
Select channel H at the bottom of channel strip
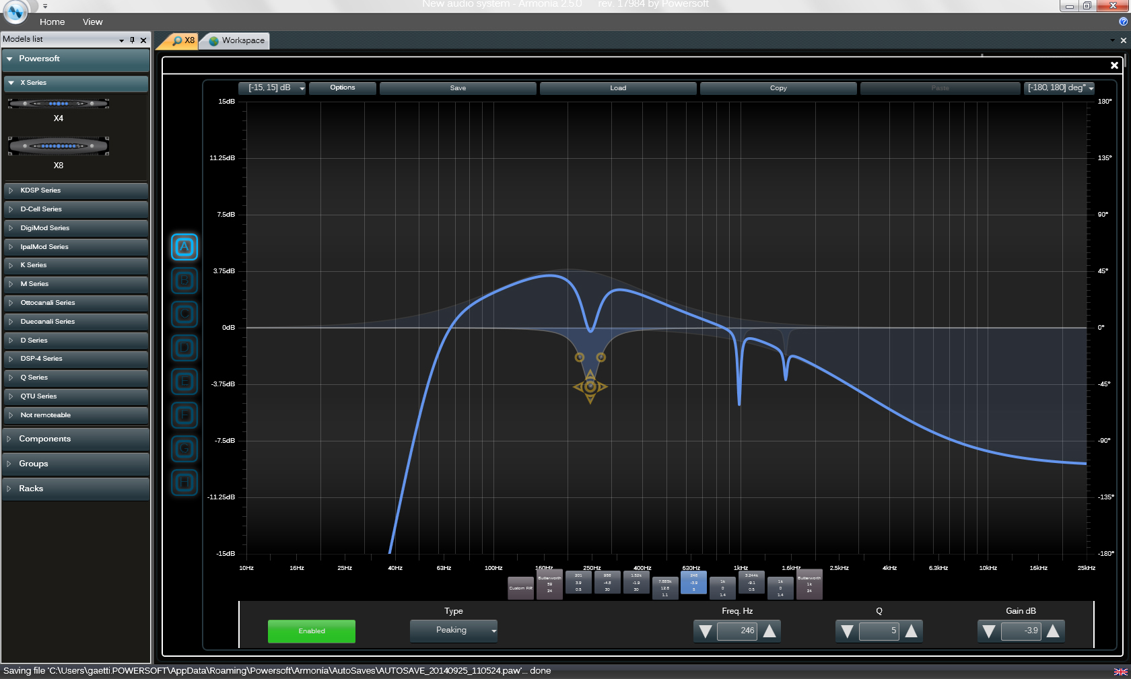[x=184, y=483]
